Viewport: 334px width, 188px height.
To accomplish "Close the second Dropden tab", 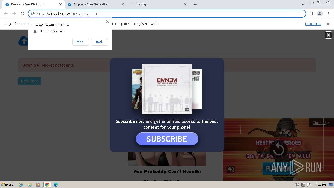I will [123, 4].
